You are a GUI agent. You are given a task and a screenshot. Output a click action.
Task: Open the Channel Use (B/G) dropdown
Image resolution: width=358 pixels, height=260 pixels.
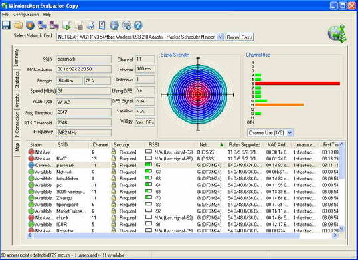pos(290,132)
